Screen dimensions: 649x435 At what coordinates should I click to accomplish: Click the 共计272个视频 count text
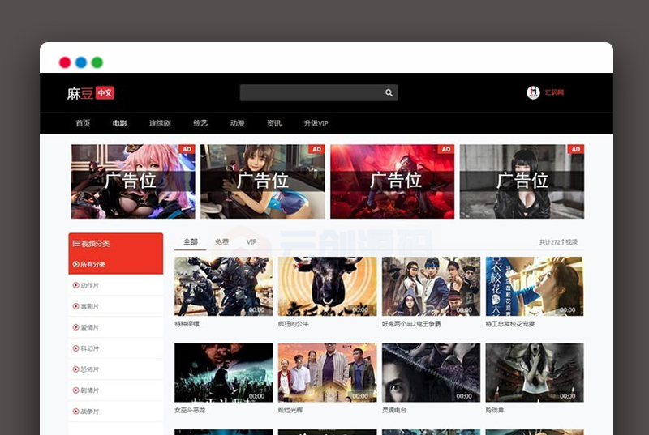pos(558,241)
